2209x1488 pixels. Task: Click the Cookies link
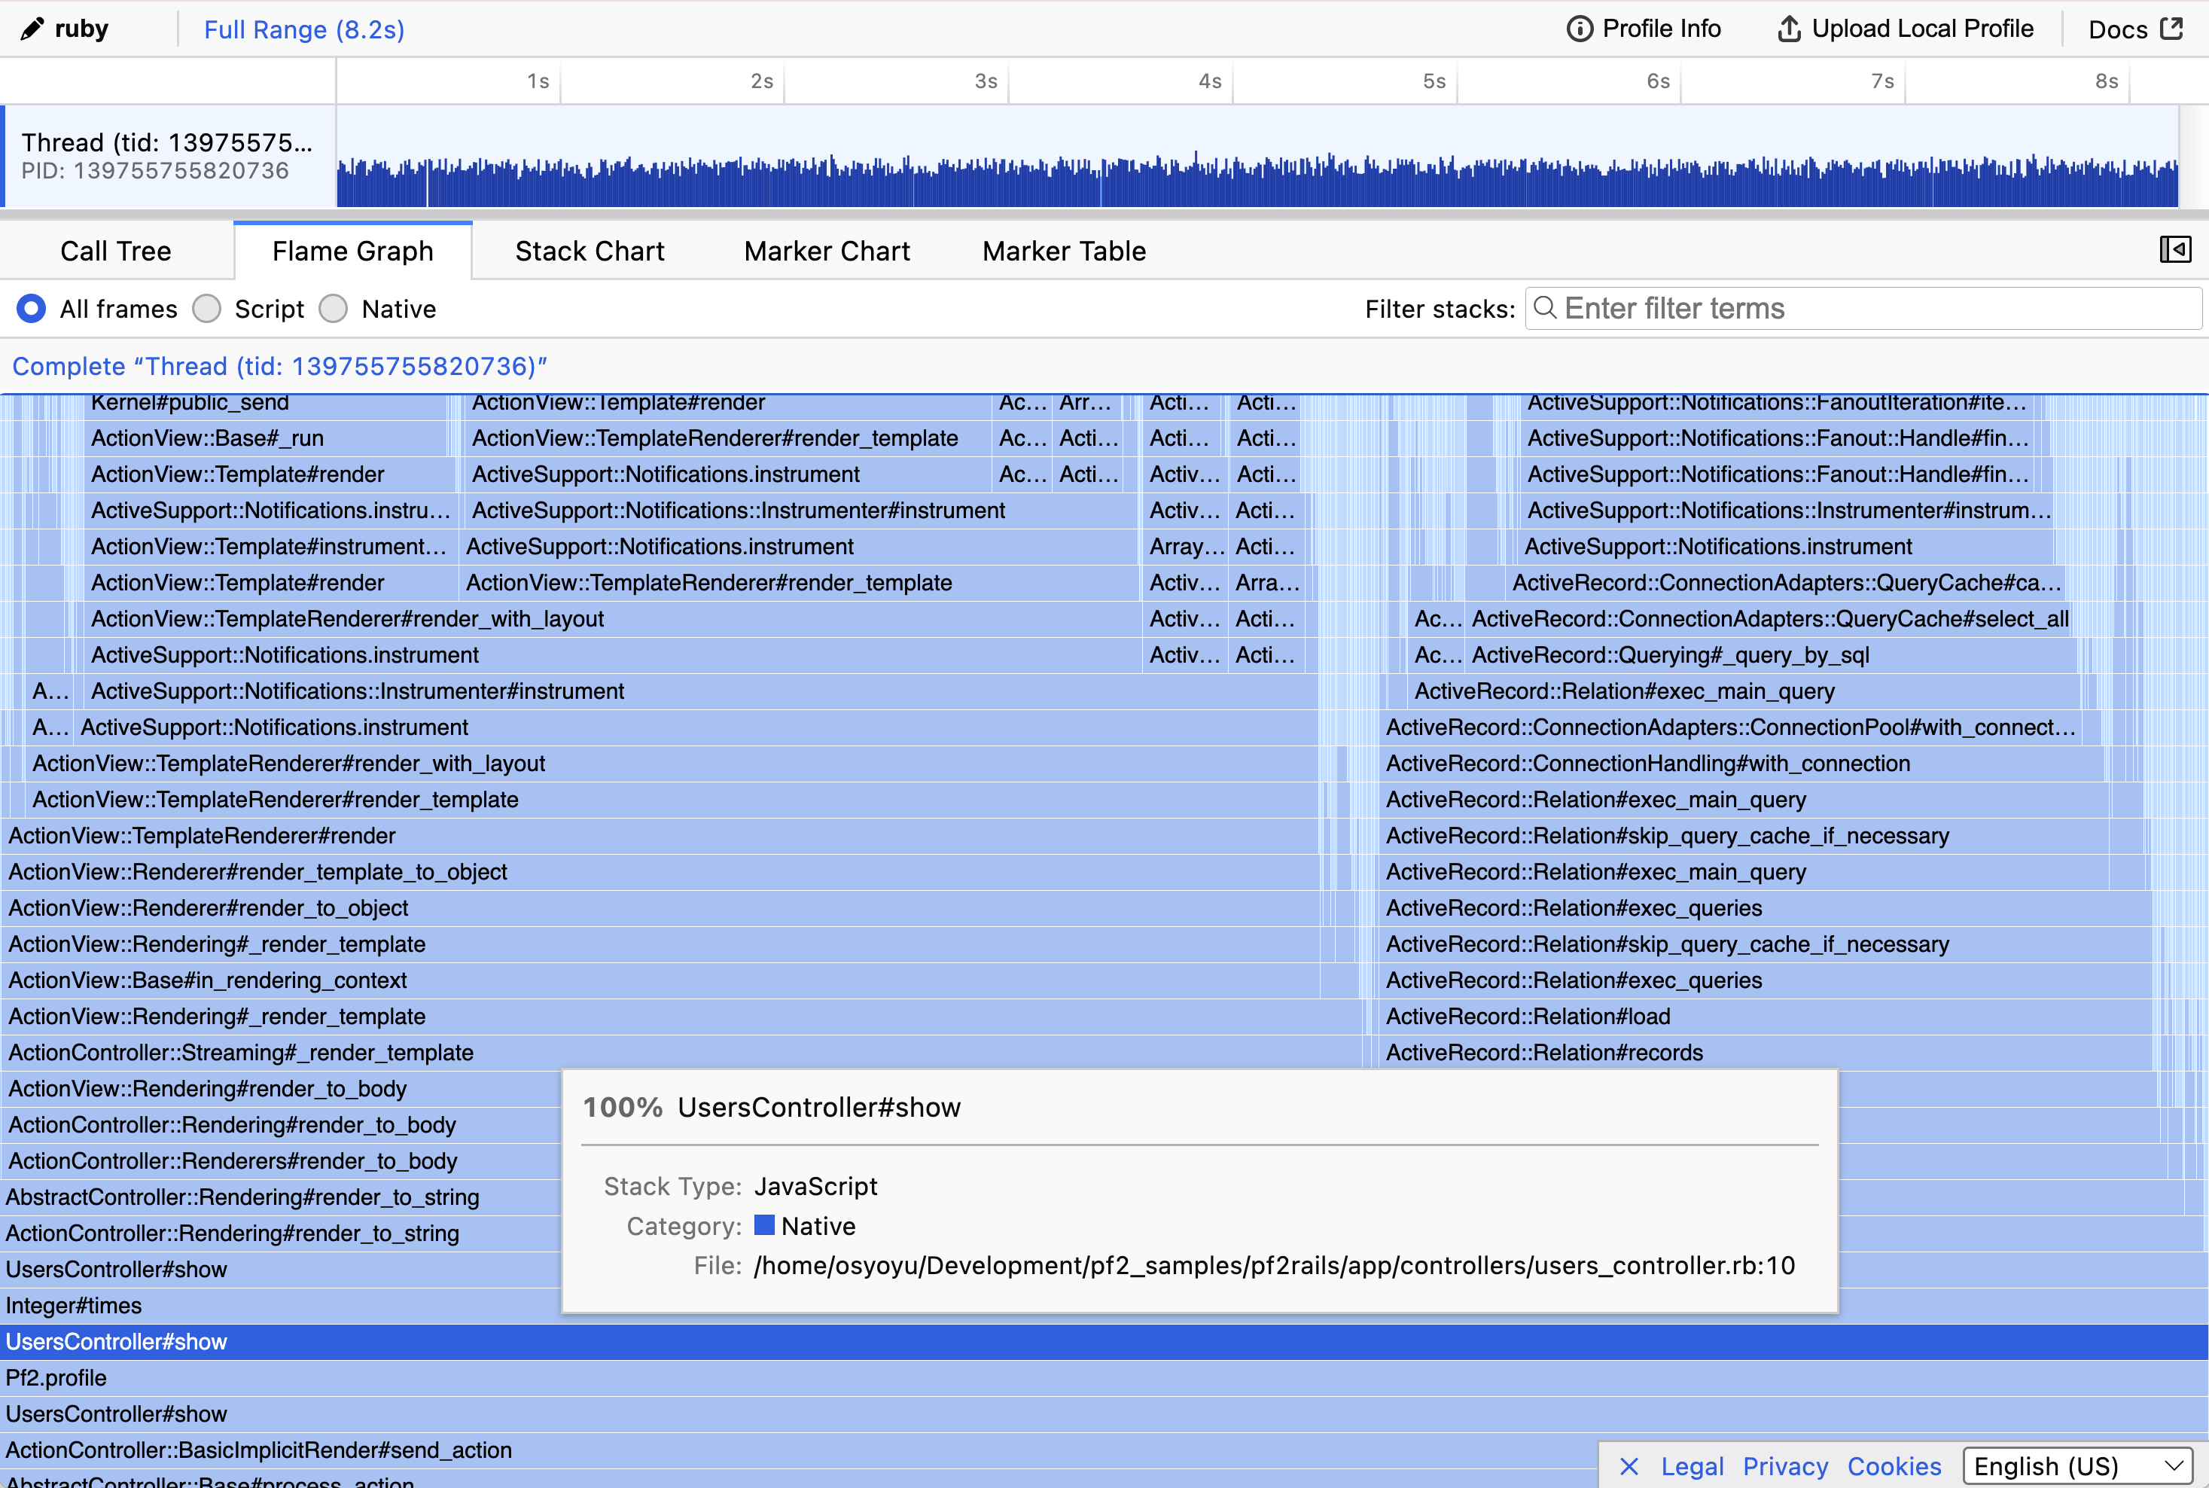click(x=1894, y=1466)
